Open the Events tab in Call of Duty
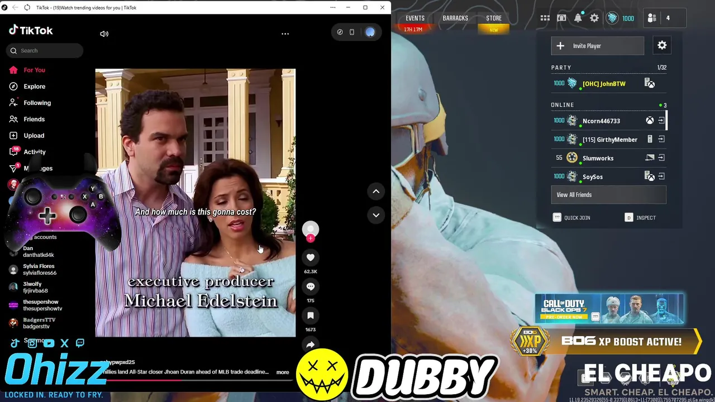Image resolution: width=715 pixels, height=402 pixels. tap(415, 18)
